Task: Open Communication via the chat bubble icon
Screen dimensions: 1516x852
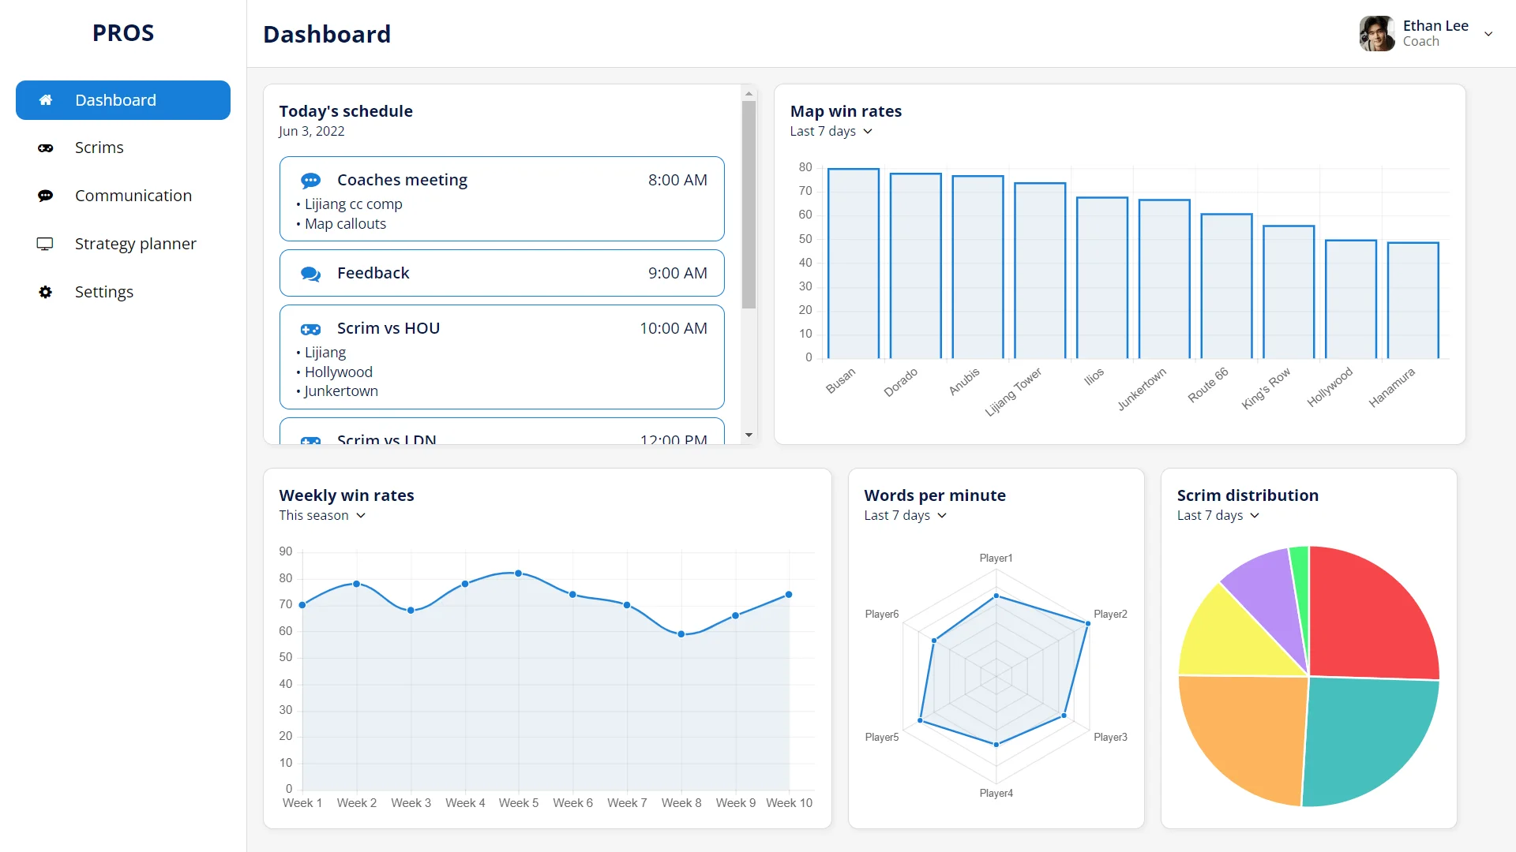Action: pos(45,195)
